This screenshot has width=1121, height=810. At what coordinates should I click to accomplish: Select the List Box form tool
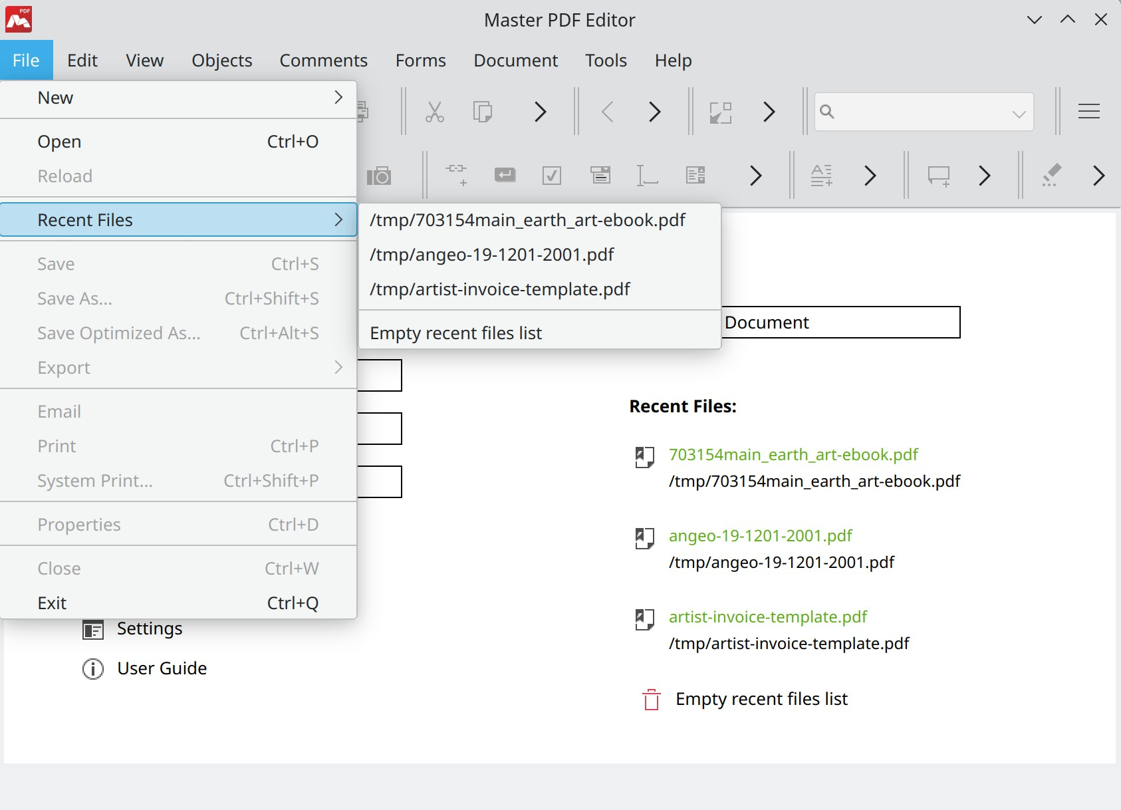point(695,175)
